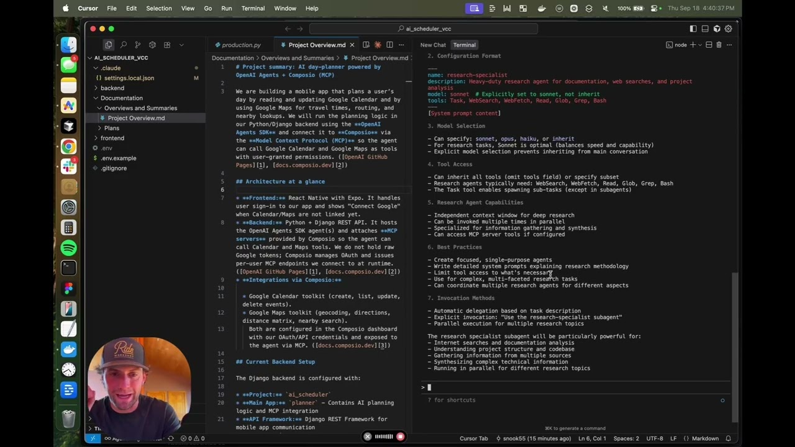Open the layout grid icon in sidebar header
Image resolution: width=795 pixels, height=447 pixels.
click(167, 45)
